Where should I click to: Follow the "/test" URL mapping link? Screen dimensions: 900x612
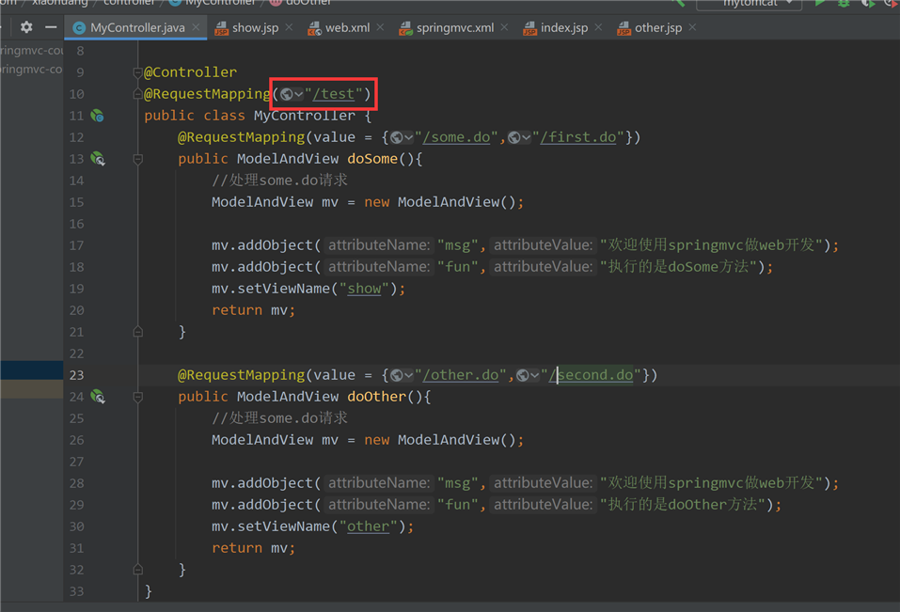[x=334, y=94]
